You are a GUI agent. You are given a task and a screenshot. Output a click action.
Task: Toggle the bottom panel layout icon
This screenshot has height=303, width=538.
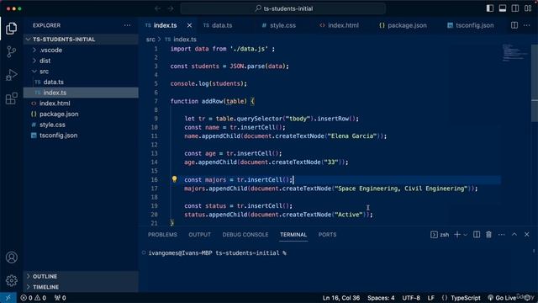[x=503, y=8]
